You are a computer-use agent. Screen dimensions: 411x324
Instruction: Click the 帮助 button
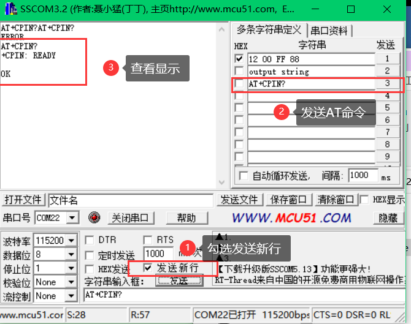[186, 218]
